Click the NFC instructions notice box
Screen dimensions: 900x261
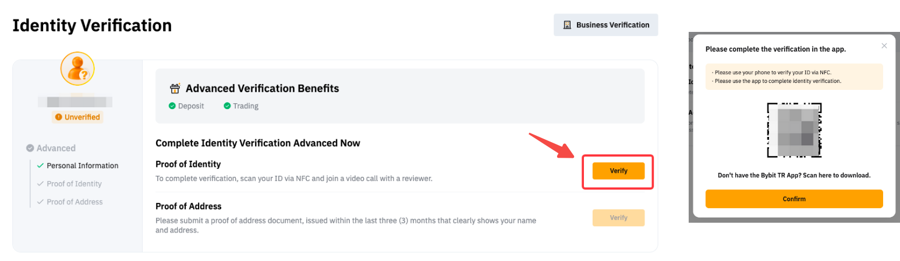coord(794,77)
